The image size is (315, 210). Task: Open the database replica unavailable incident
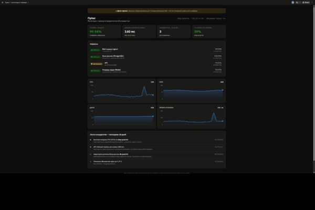click(x=156, y=155)
